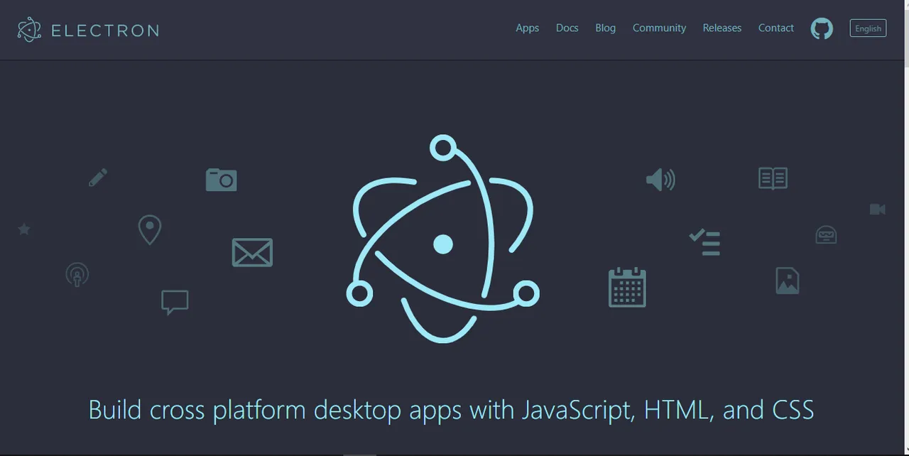Click the camera icon
This screenshot has width=909, height=456.
pyautogui.click(x=222, y=180)
